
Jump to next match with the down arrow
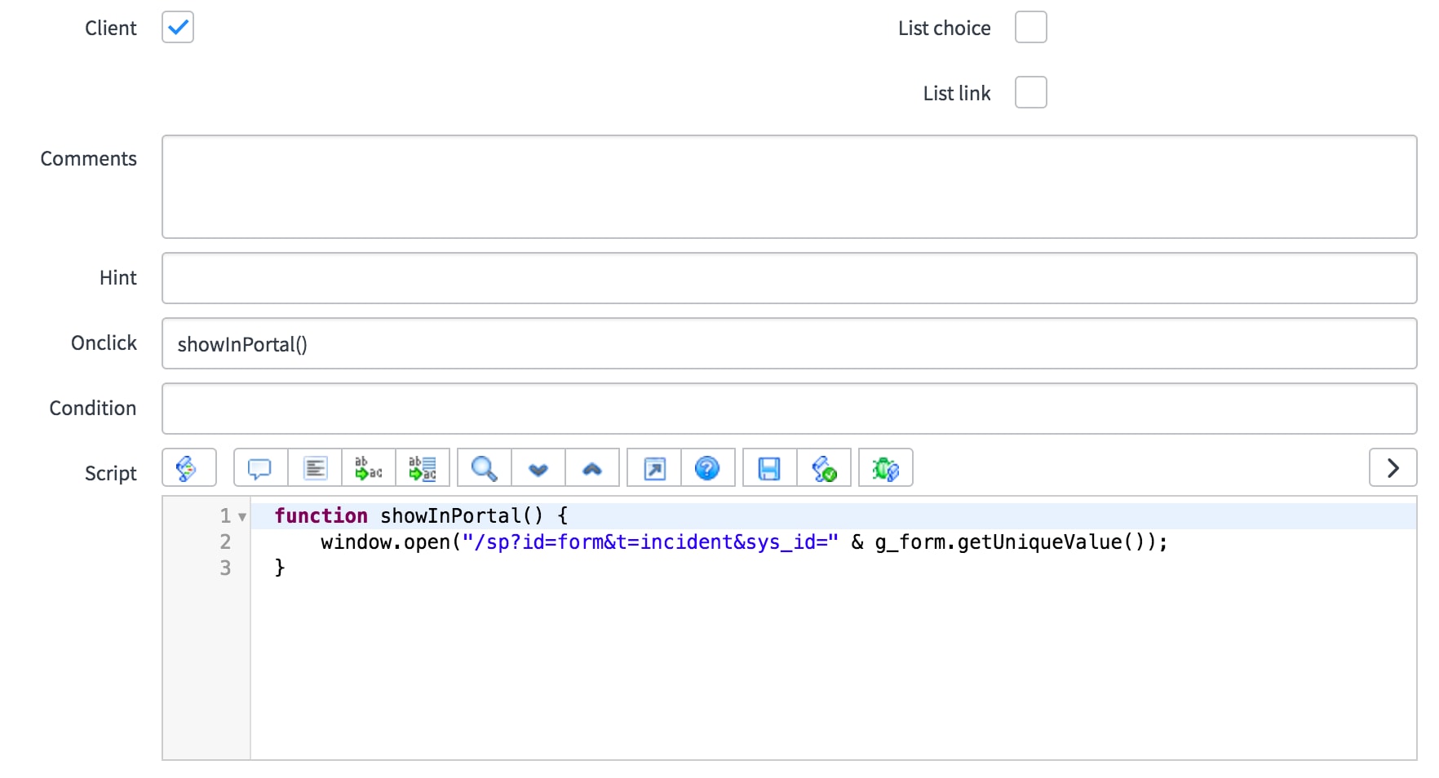538,468
